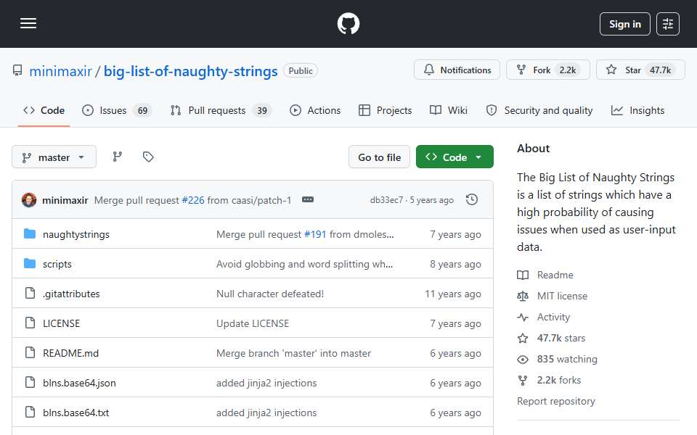Click Go to file button
This screenshot has height=435, width=697.
(379, 157)
